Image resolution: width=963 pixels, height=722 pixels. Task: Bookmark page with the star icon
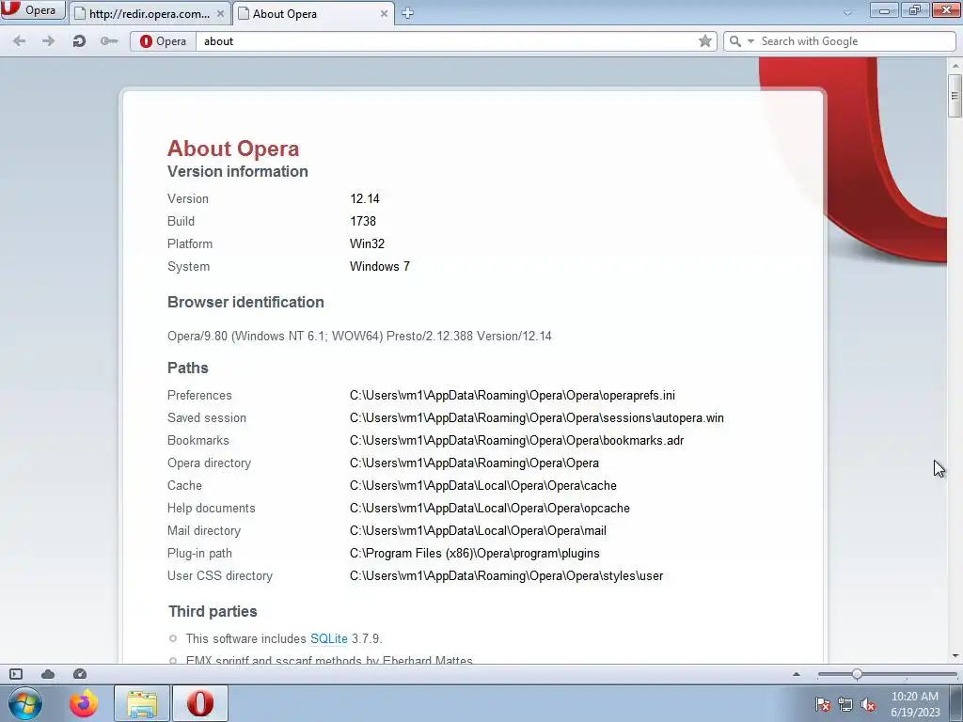point(705,41)
